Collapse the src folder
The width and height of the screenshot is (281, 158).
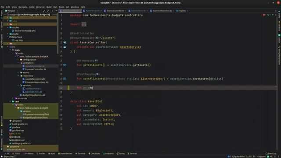[x=8, y=47]
